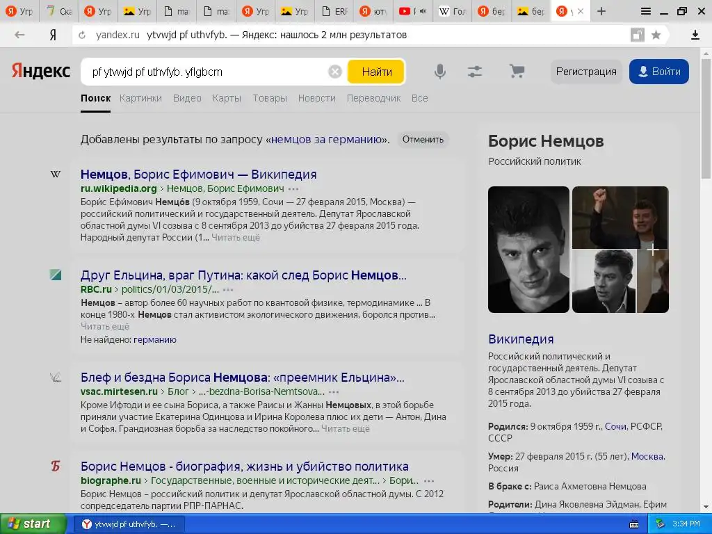Open 'Немцов, Борис Ефимович — Википедия' result

tap(198, 175)
